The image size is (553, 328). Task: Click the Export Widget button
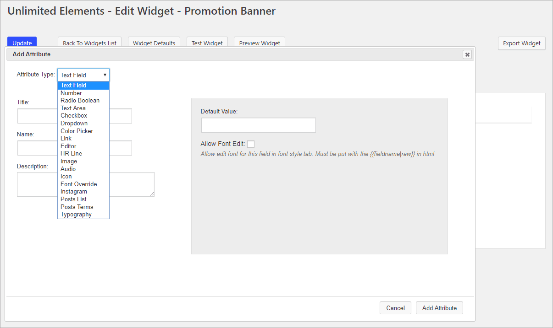(x=522, y=43)
